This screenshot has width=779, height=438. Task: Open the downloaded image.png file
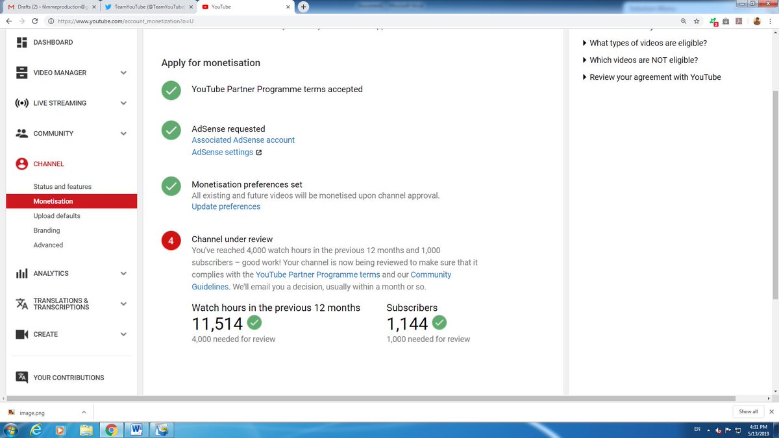tap(32, 413)
